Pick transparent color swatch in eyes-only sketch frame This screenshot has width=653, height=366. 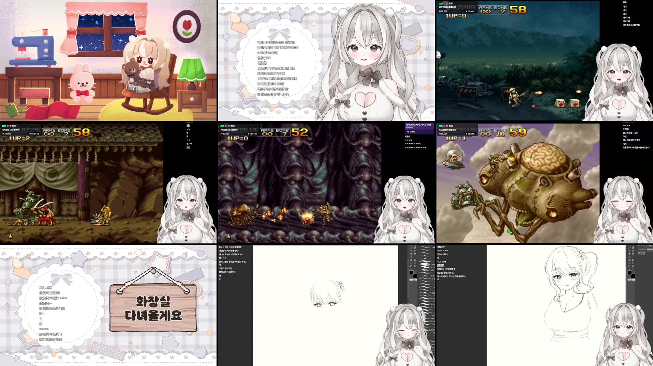click(413, 280)
